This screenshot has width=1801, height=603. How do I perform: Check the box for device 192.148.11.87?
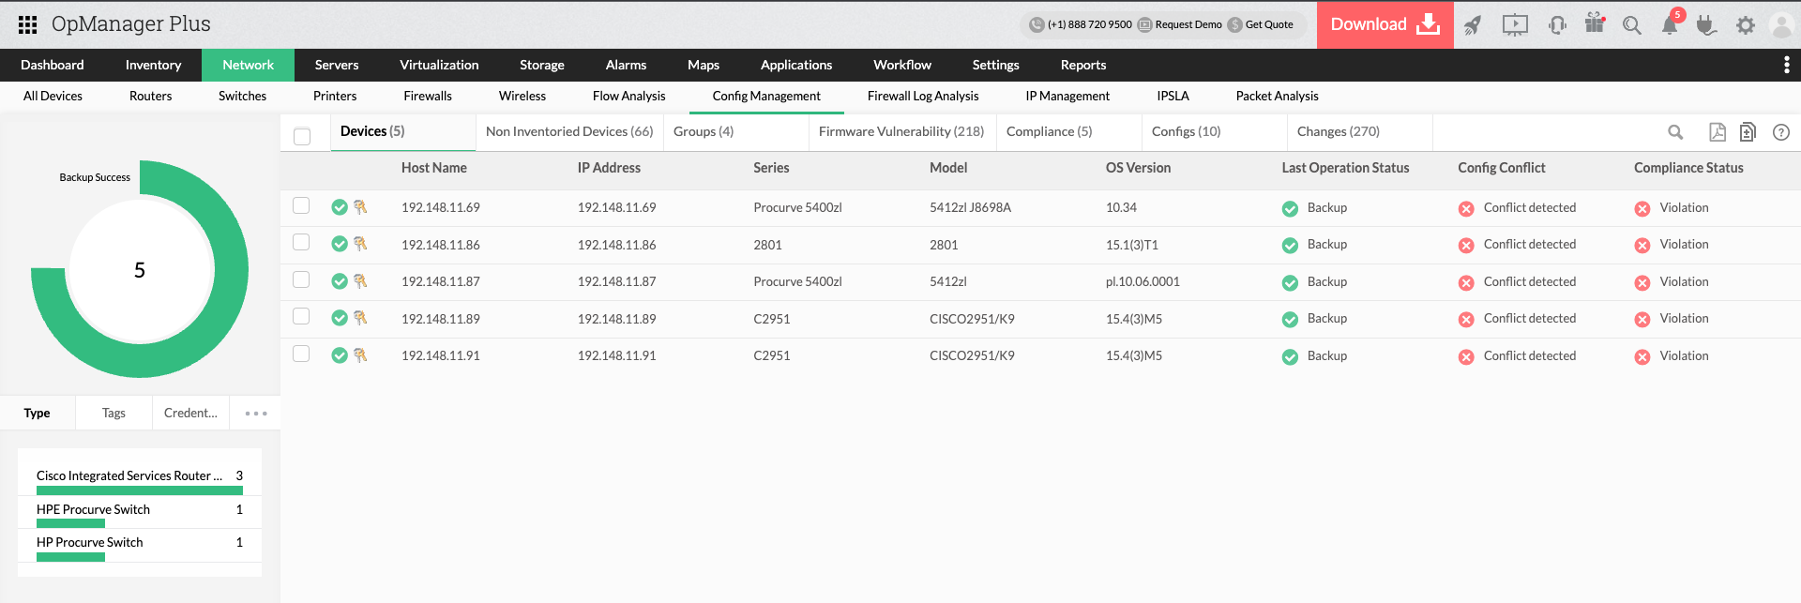[301, 279]
